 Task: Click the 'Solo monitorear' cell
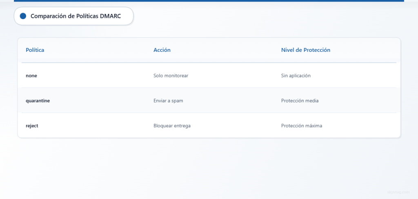click(171, 76)
